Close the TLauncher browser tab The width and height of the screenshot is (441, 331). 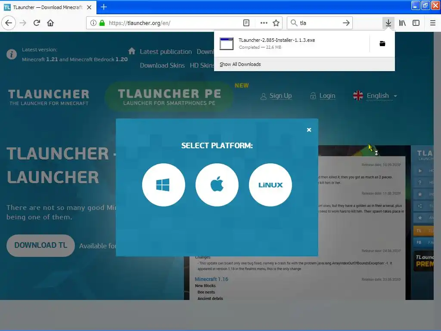tap(89, 7)
